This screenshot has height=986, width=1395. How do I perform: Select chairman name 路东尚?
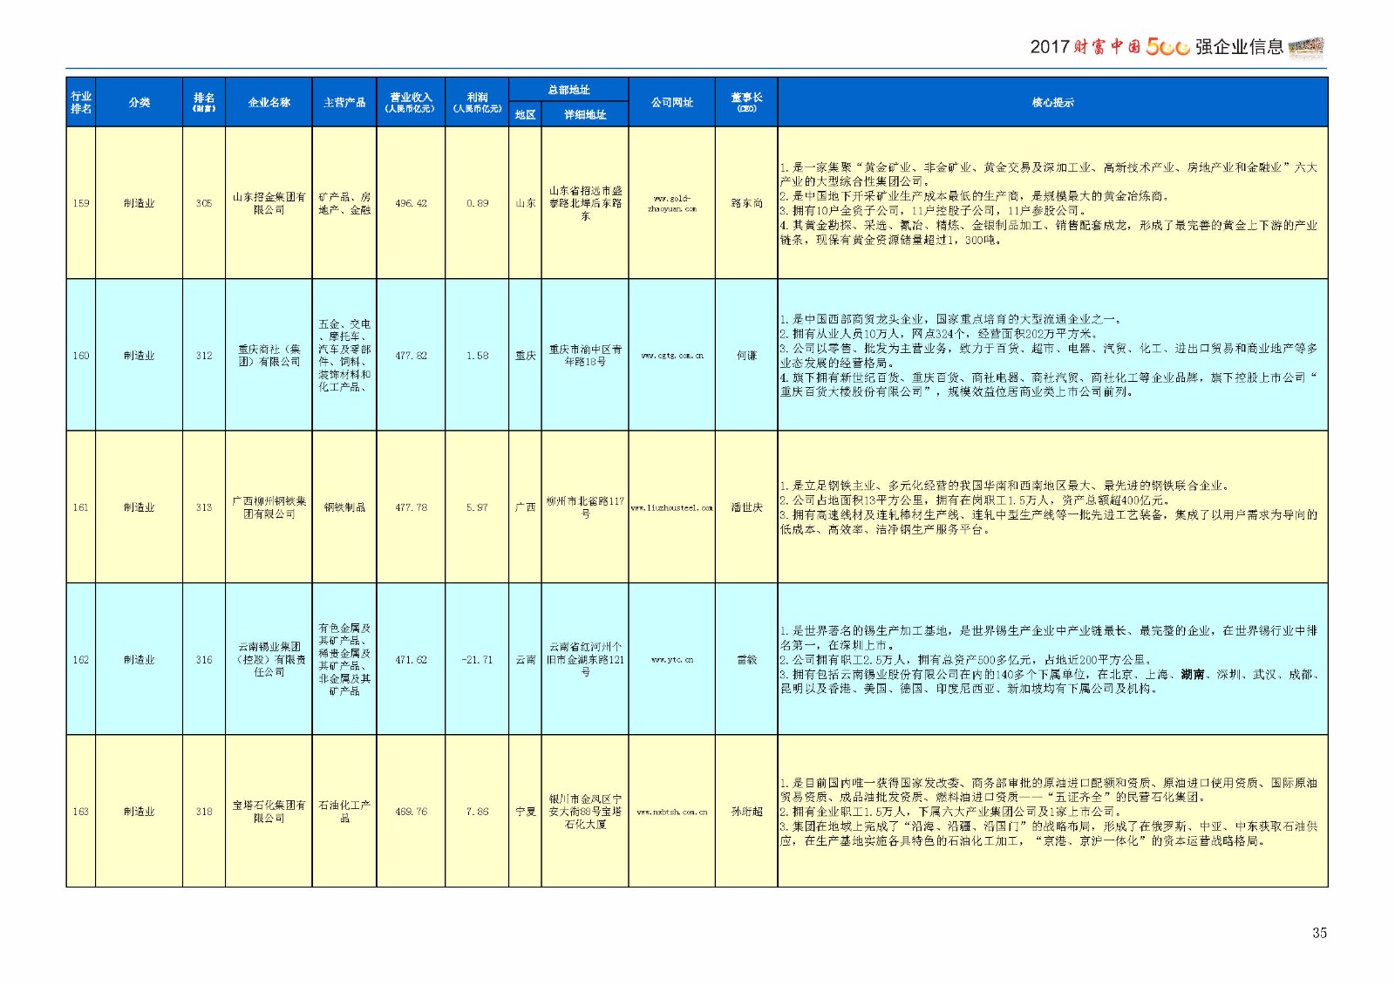coord(746,203)
